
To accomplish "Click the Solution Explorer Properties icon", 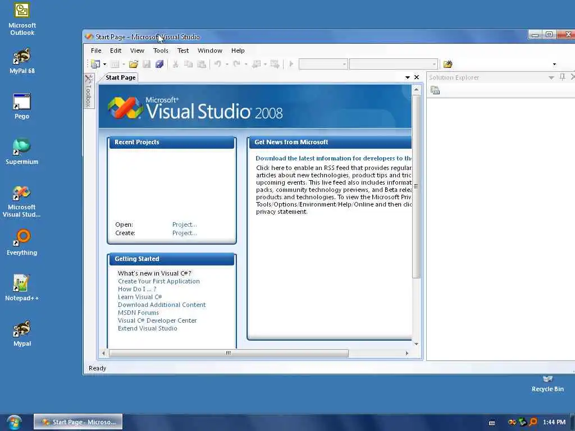I will (435, 90).
